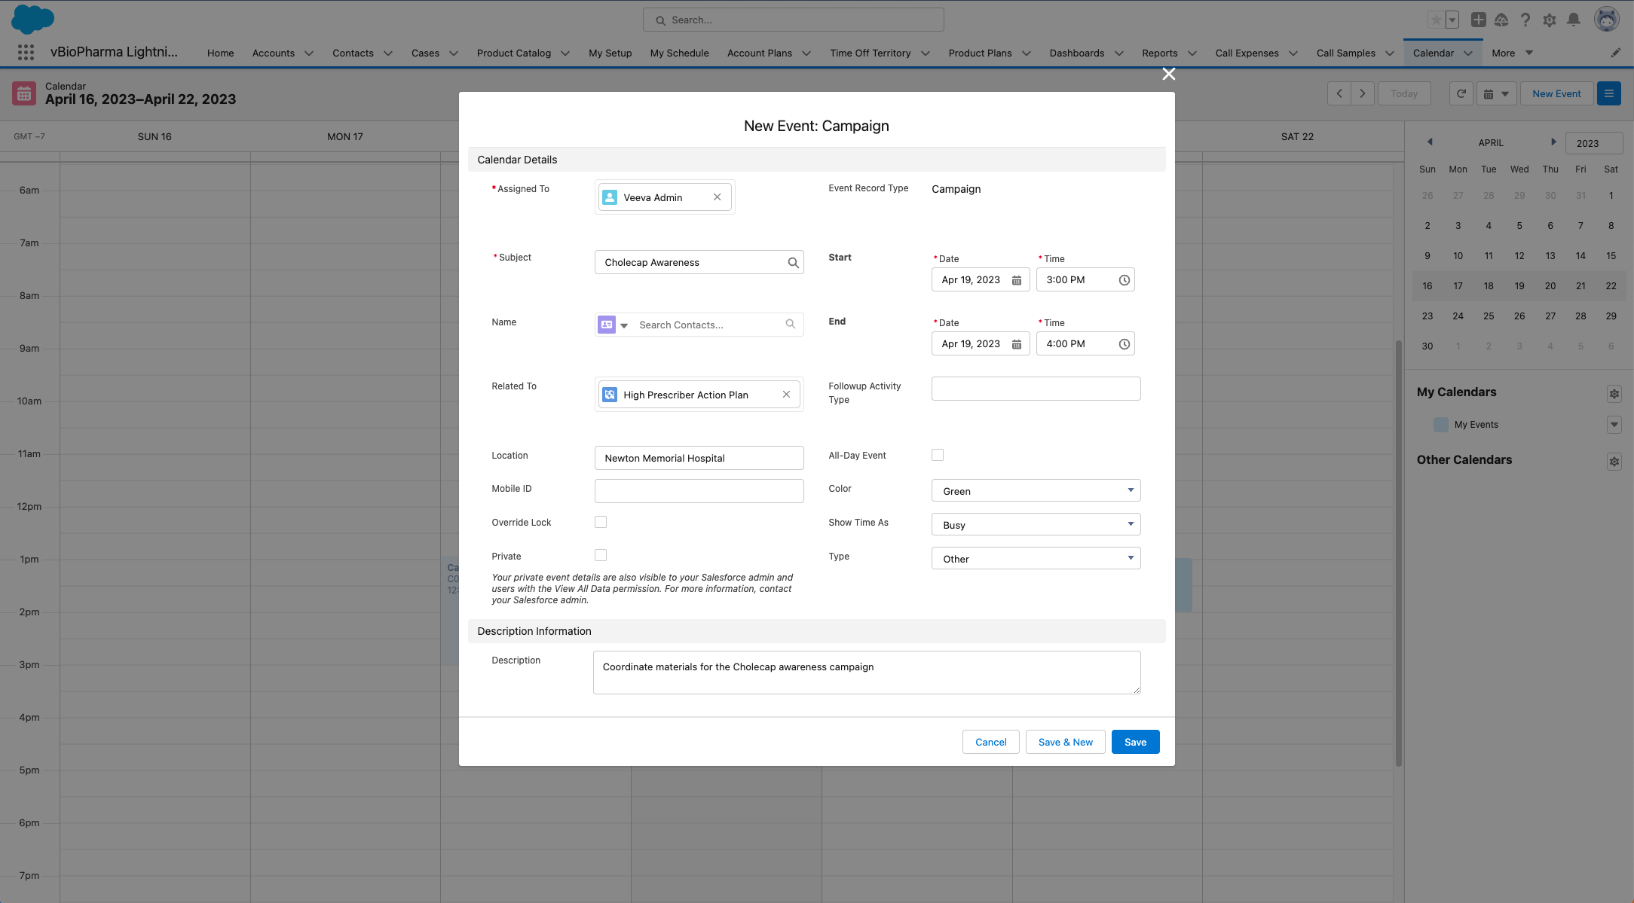Open the Type dropdown showing Other
The width and height of the screenshot is (1634, 903).
1036,559
